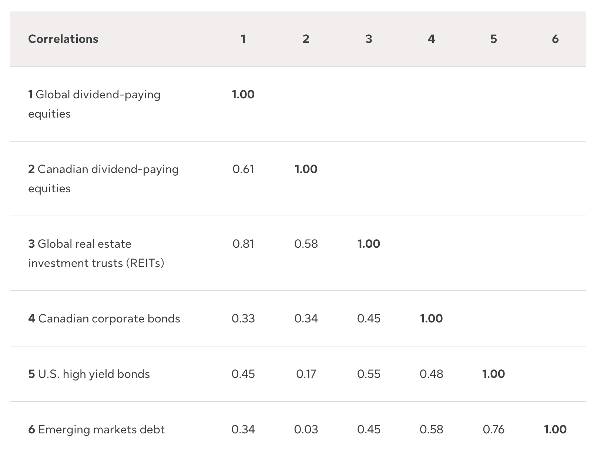Screen dimensions: 604x460
Task: Select the 0.03 correlation cell
Action: click(x=306, y=429)
